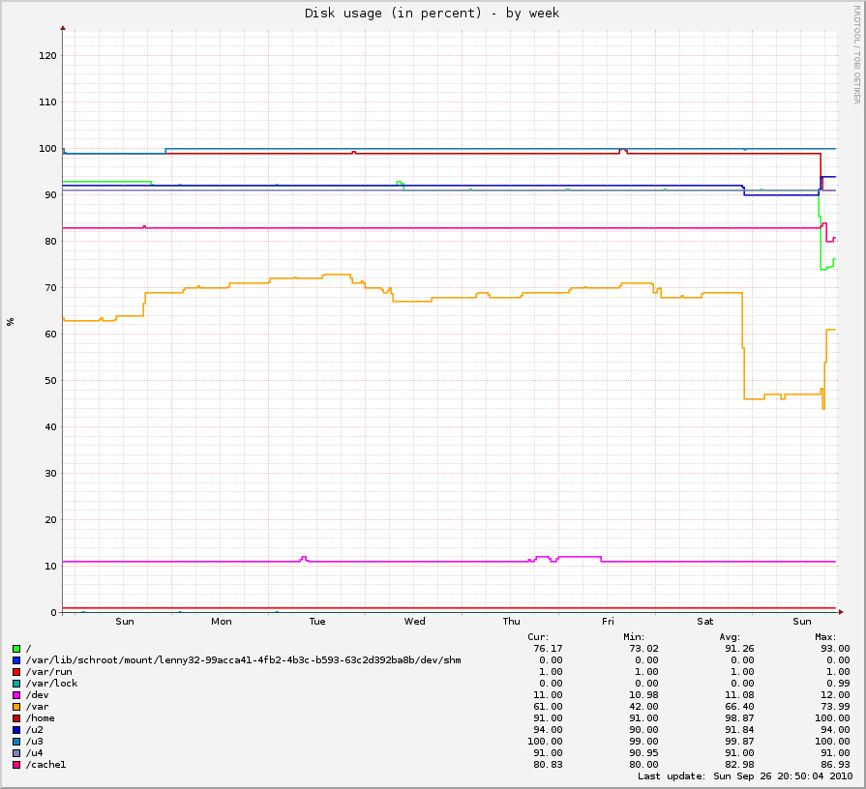The height and width of the screenshot is (789, 866).
Task: Click the dark red swatch beside /home
Action: coord(16,718)
